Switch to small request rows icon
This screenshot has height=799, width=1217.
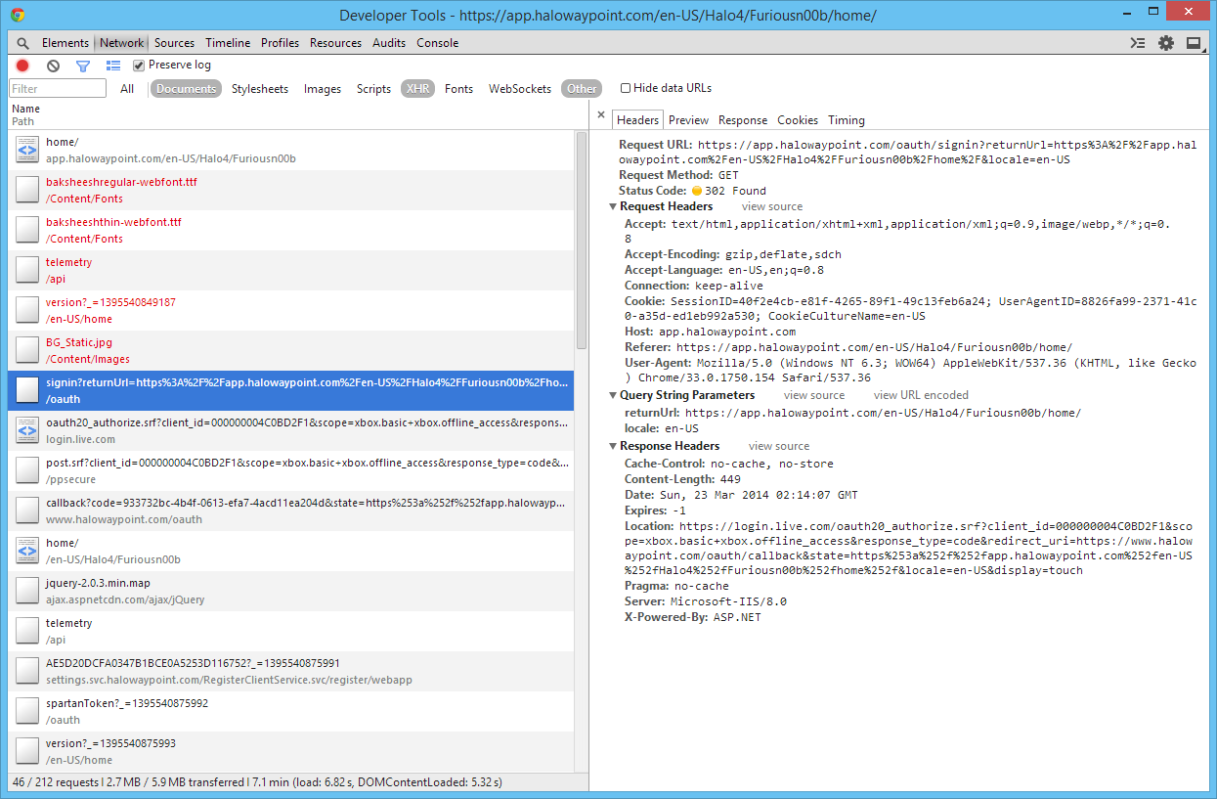[x=113, y=66]
